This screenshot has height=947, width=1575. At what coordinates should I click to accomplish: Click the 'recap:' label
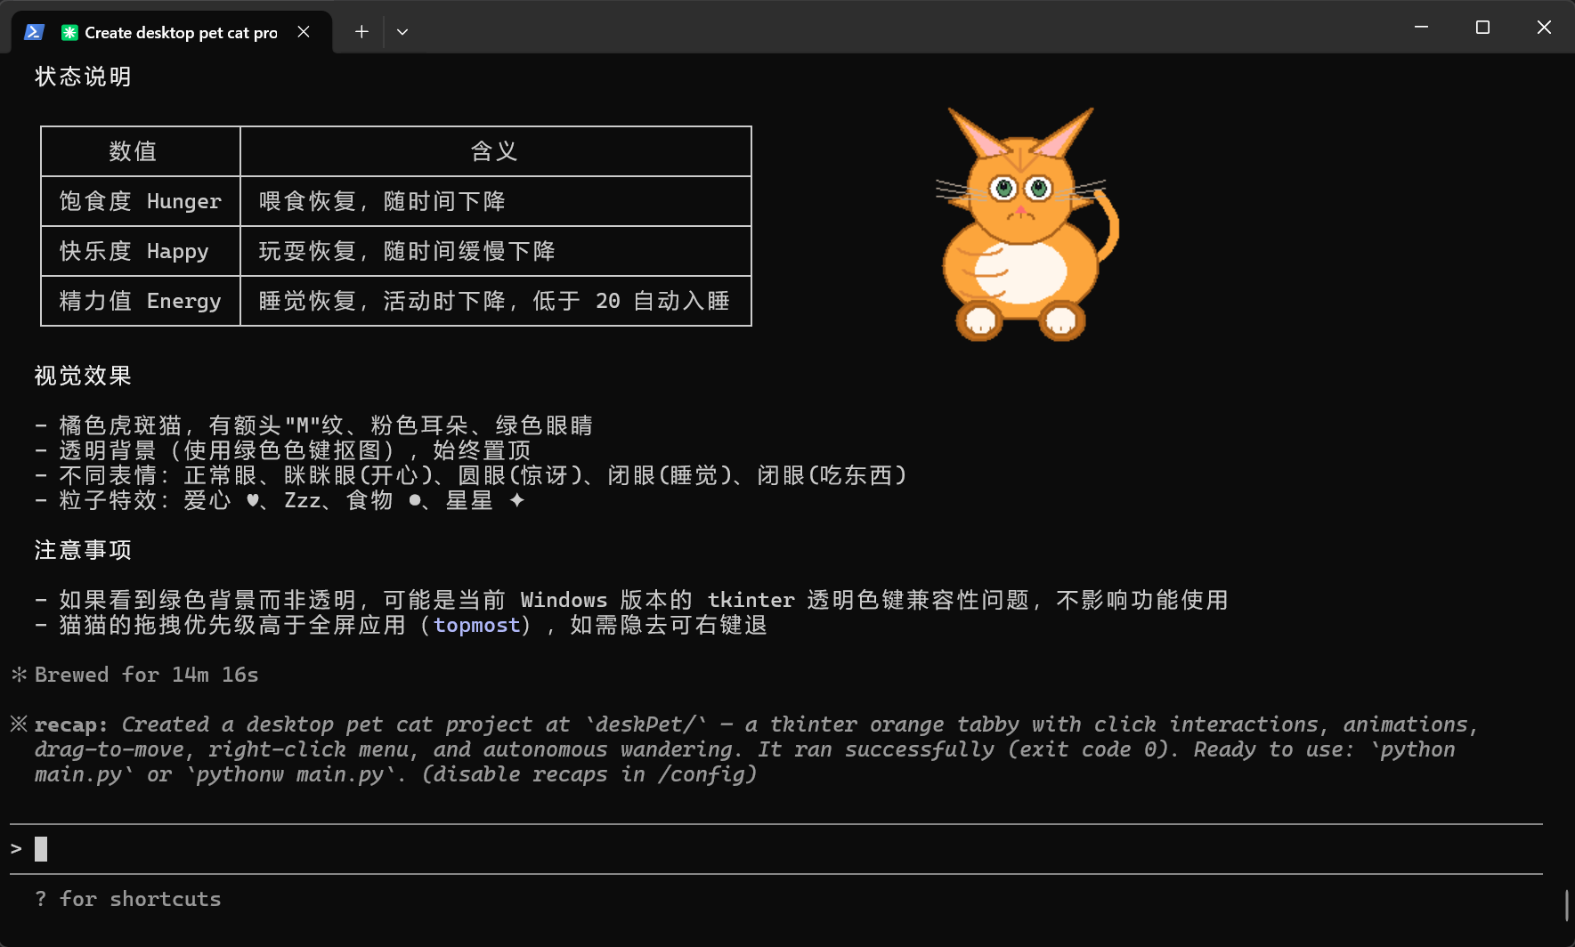point(71,724)
